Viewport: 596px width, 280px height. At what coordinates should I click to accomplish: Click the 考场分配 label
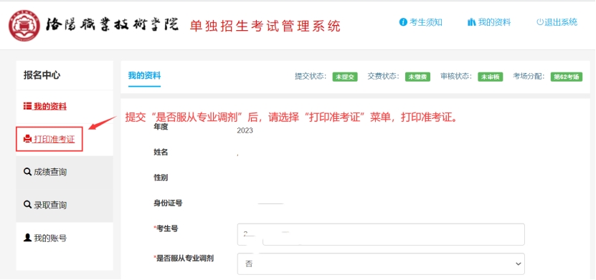(x=529, y=76)
